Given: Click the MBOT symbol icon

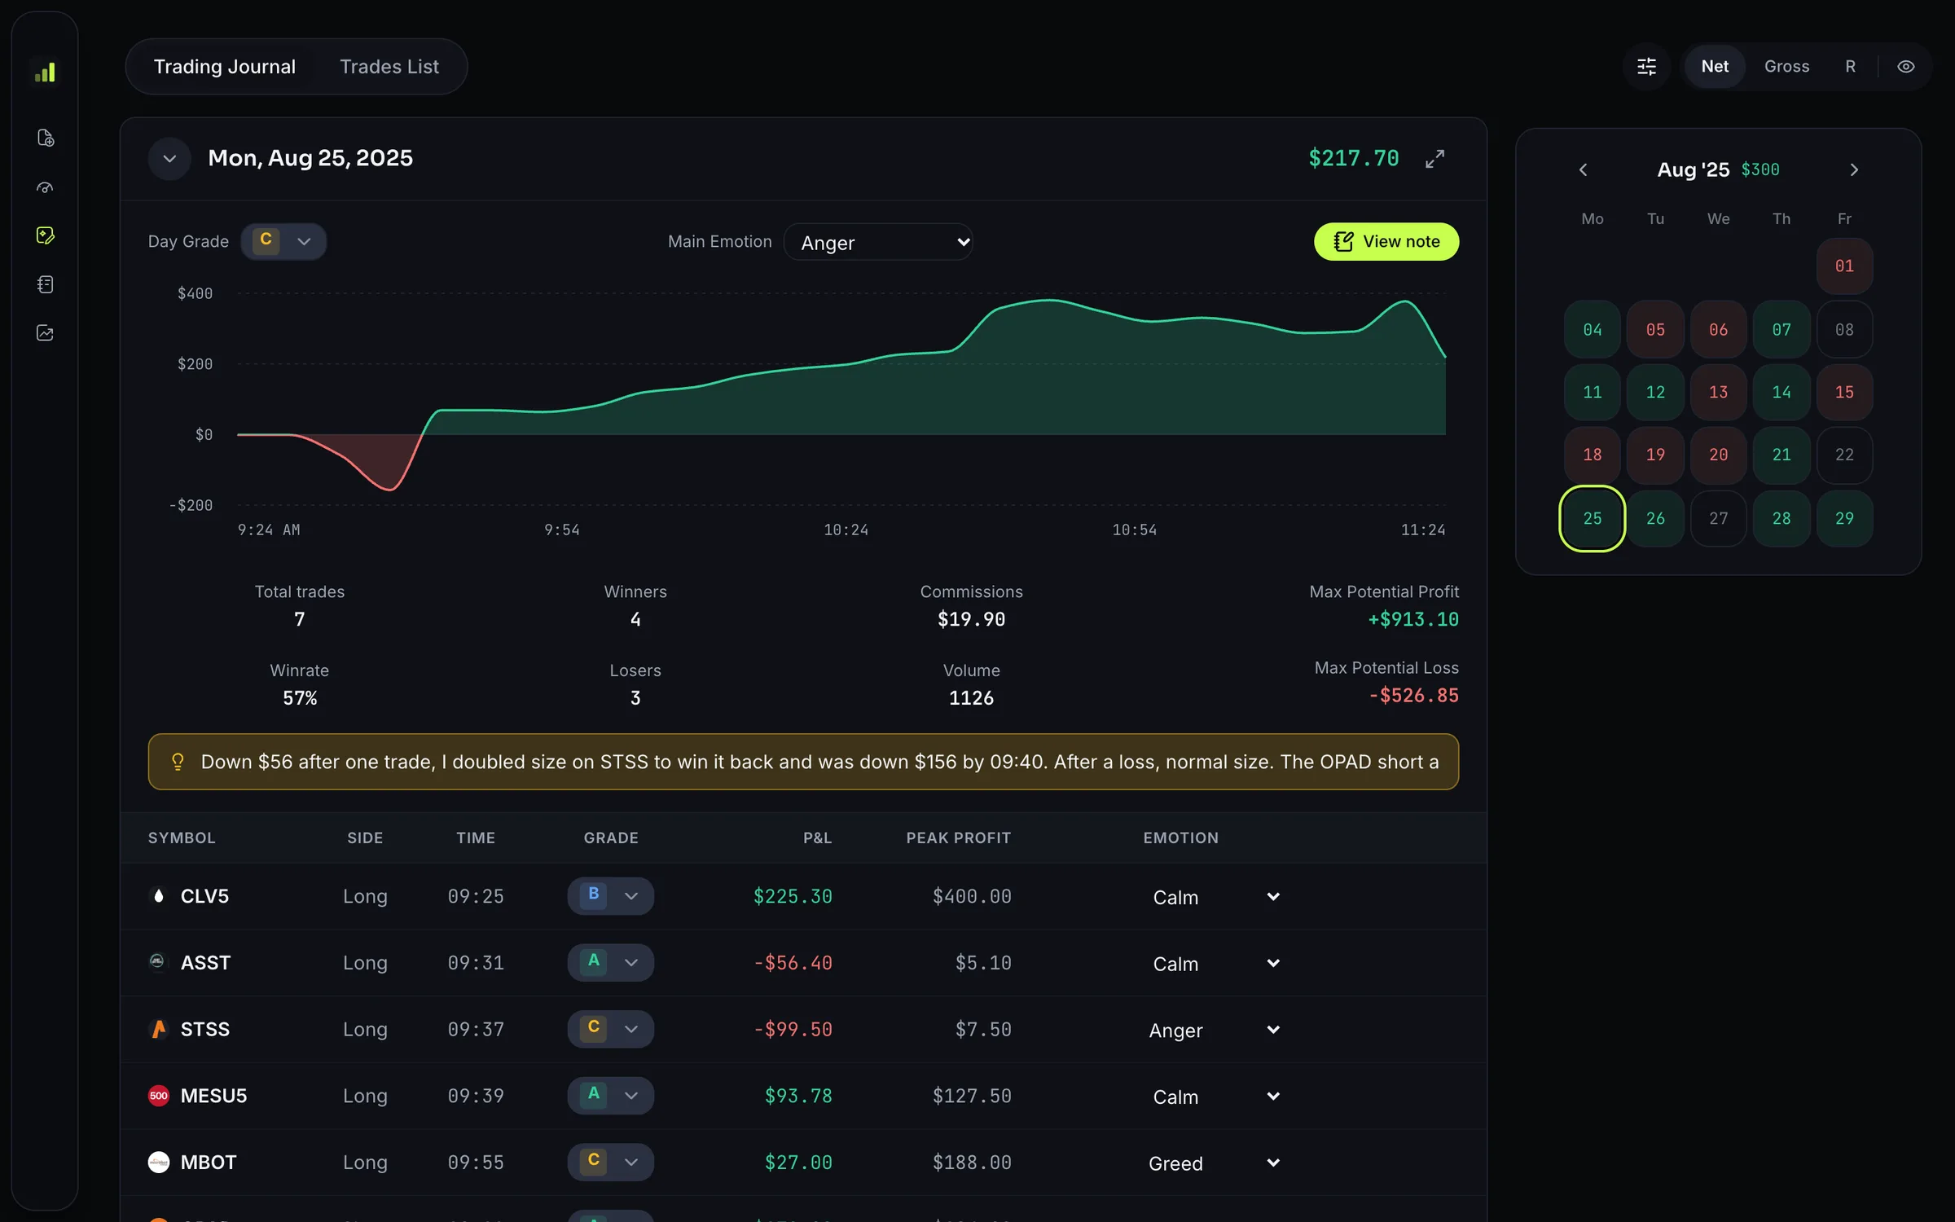Looking at the screenshot, I should 159,1162.
